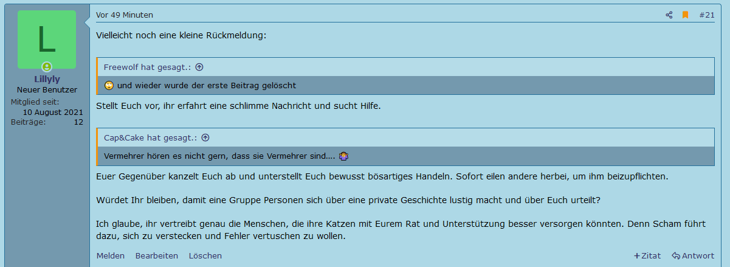Toggle the orange bookmark icon
The height and width of the screenshot is (267, 730).
pos(685,15)
